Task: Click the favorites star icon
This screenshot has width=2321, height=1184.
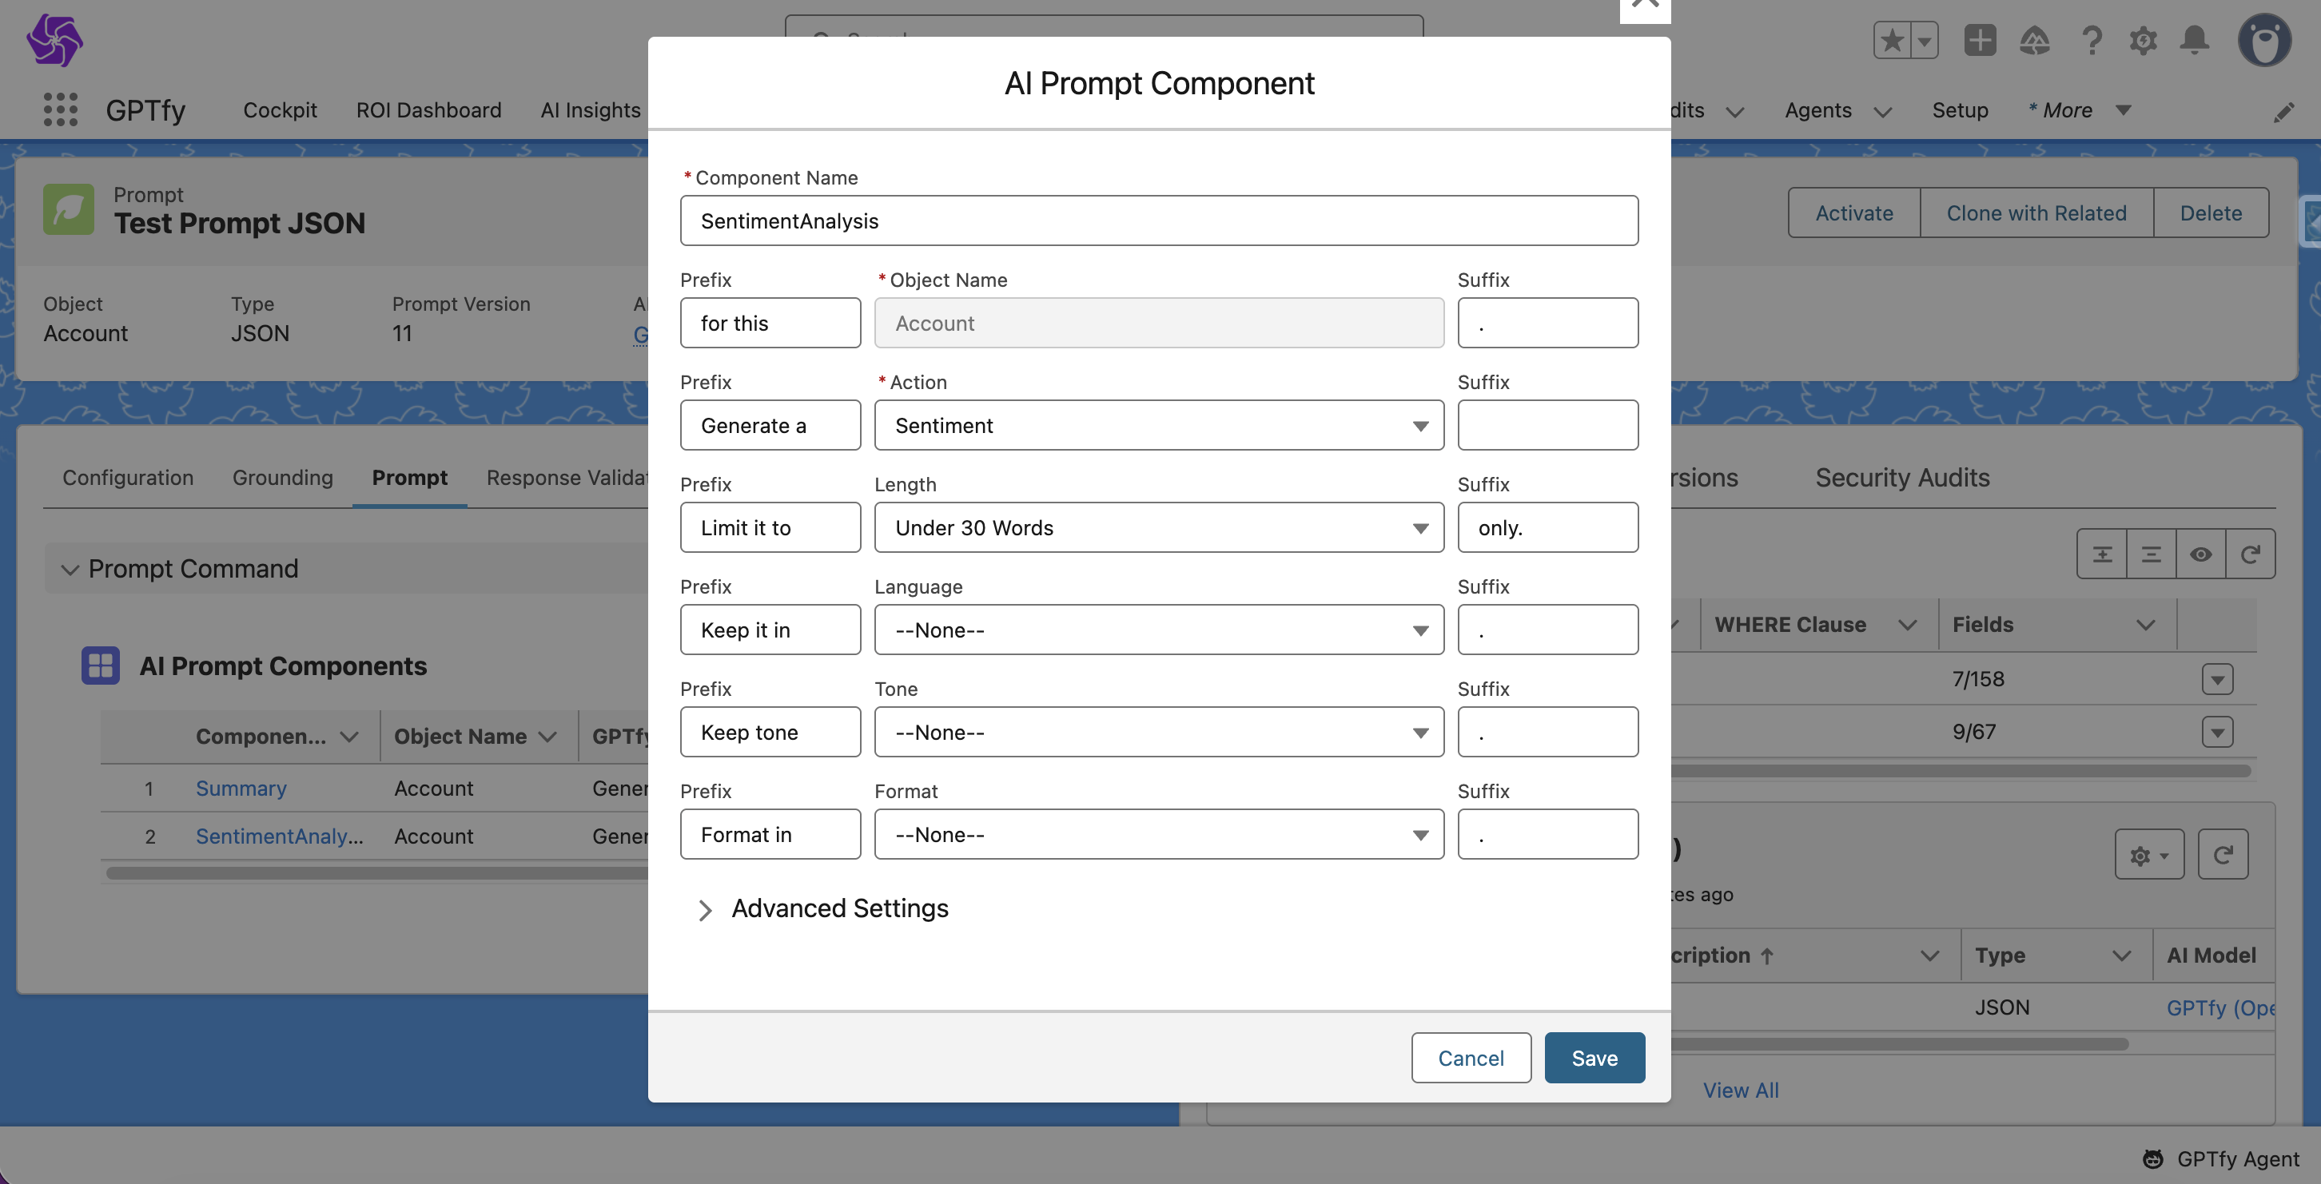Action: click(x=1892, y=41)
